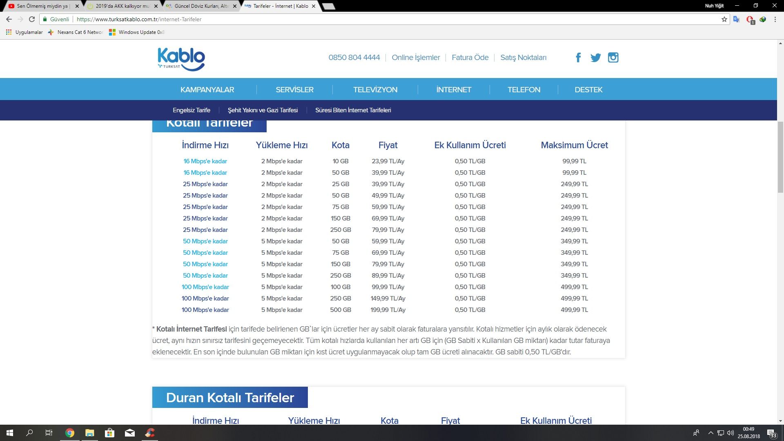Reload the page
This screenshot has width=784, height=441.
[x=32, y=19]
